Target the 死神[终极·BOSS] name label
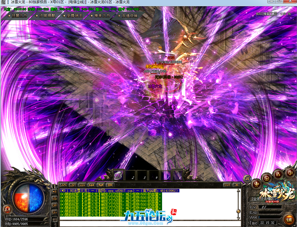 [x=168, y=77]
